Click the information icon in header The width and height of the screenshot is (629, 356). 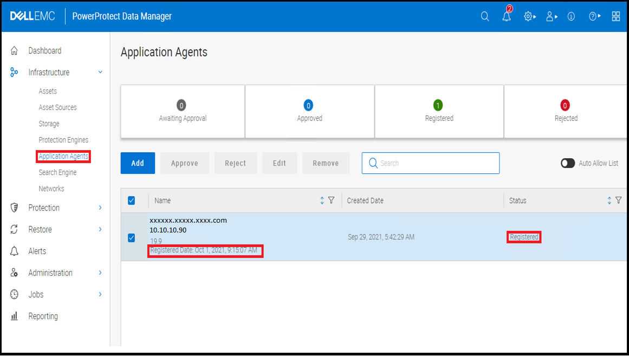click(571, 16)
